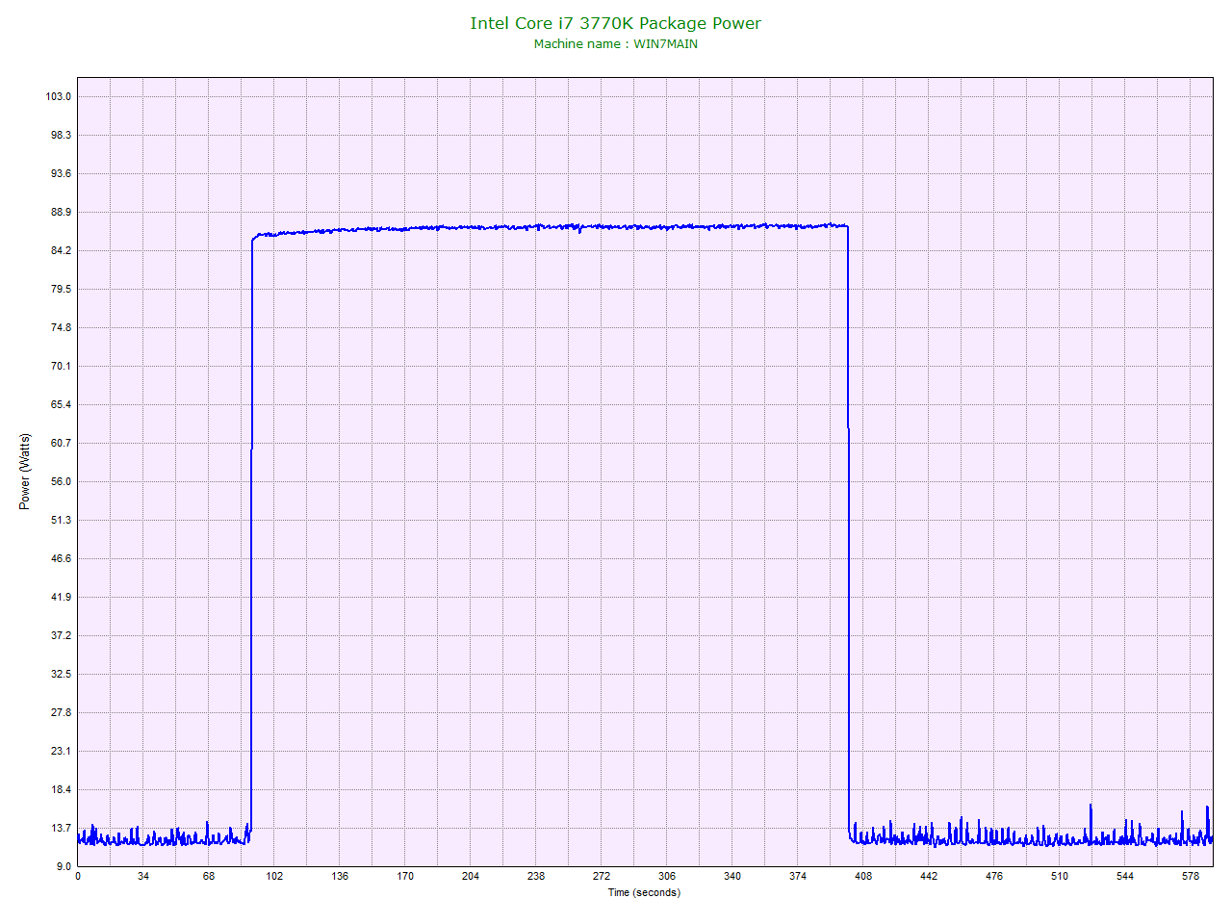Click the x-axis tick label 510

[x=1060, y=876]
